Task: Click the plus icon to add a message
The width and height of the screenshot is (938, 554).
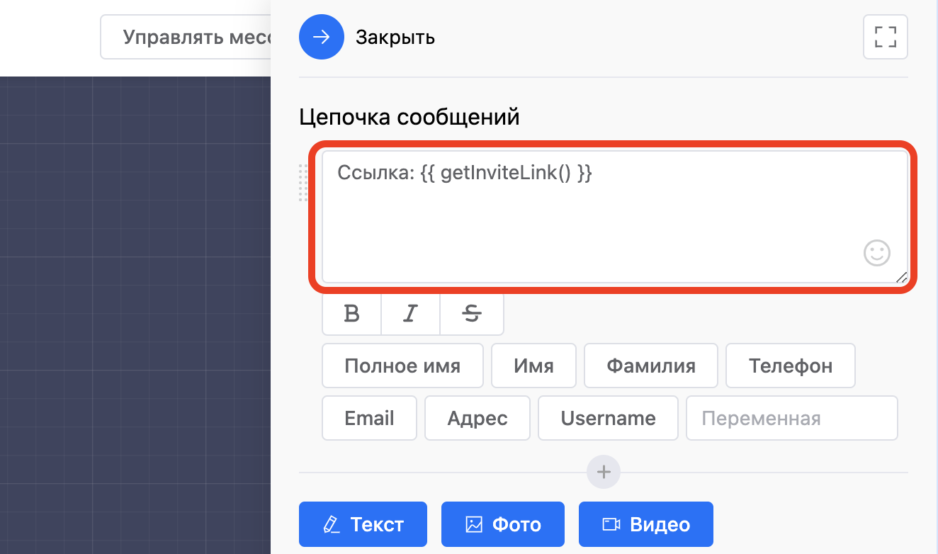Action: click(603, 472)
